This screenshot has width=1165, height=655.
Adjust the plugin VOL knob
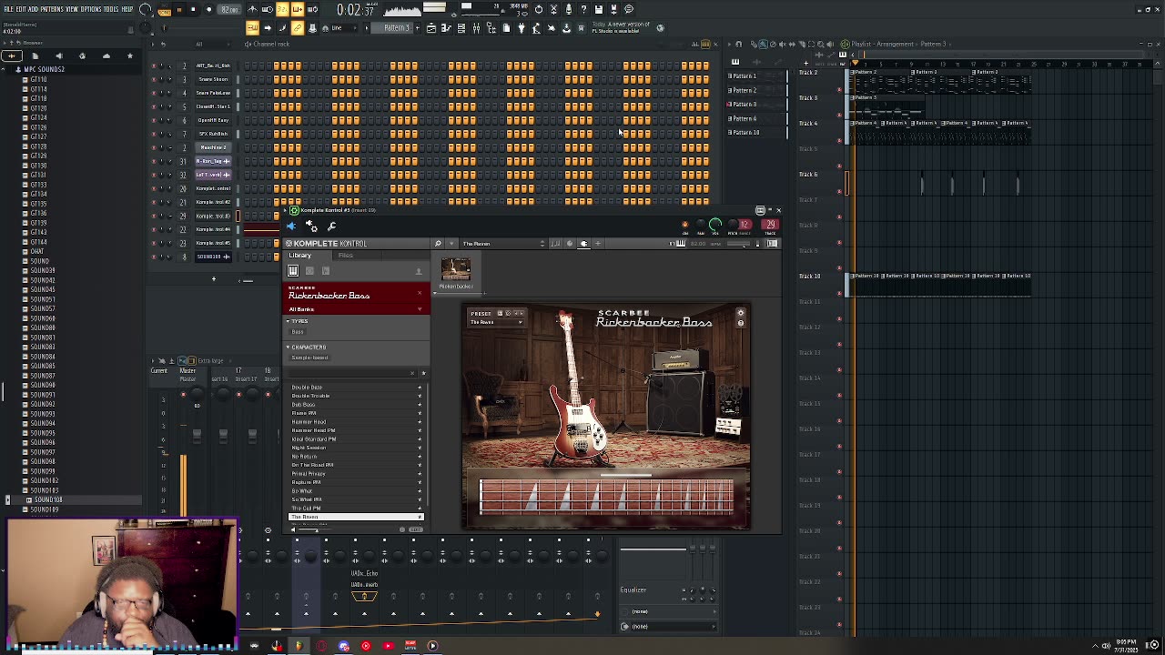pos(715,225)
